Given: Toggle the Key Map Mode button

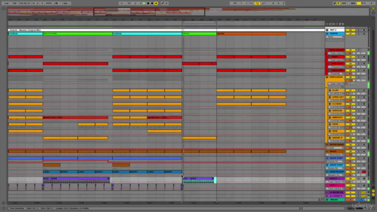Looking at the screenshot, I should click(x=344, y=4).
